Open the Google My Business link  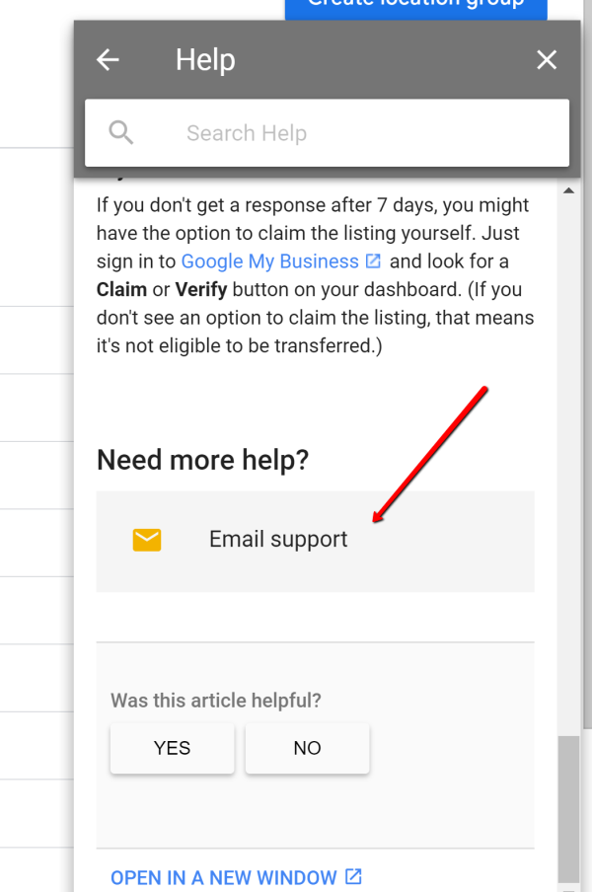click(270, 261)
